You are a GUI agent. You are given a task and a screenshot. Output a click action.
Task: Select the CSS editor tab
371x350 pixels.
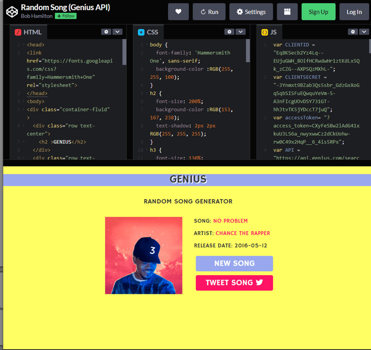click(x=148, y=32)
